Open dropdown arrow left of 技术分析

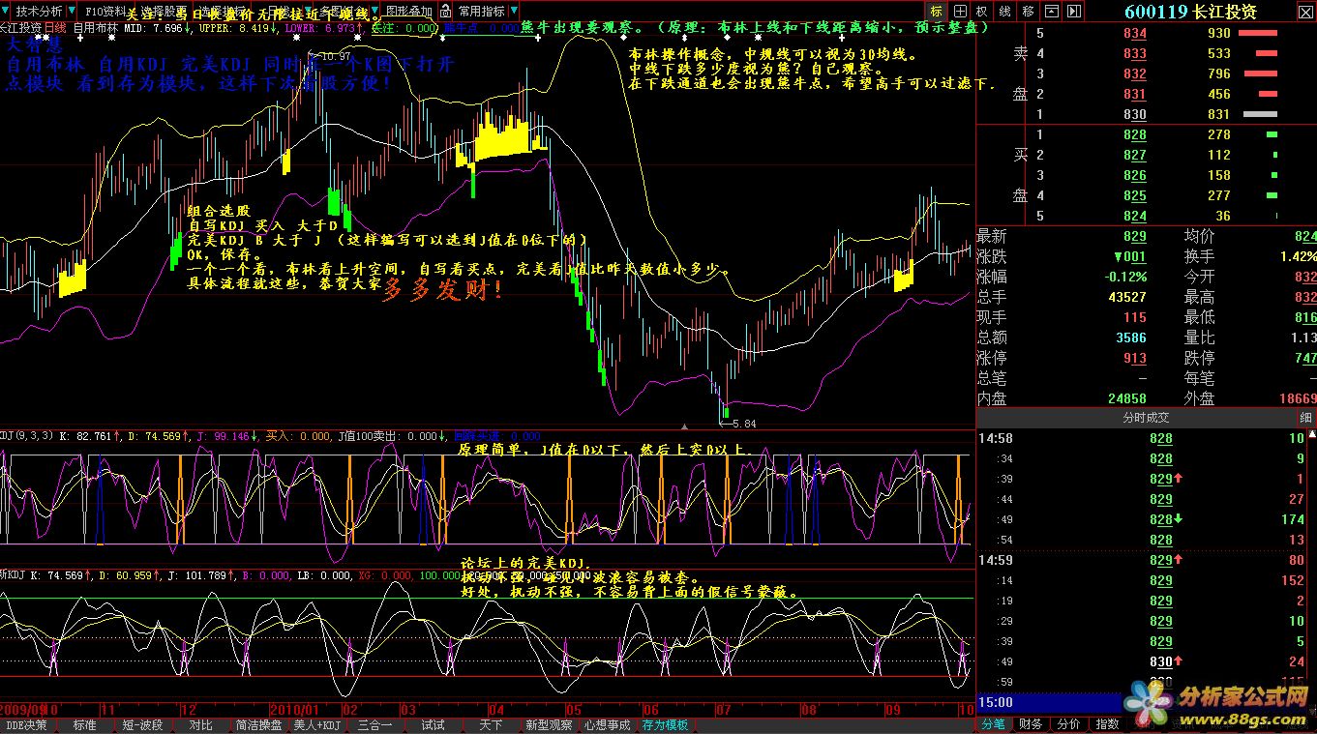[x=7, y=11]
